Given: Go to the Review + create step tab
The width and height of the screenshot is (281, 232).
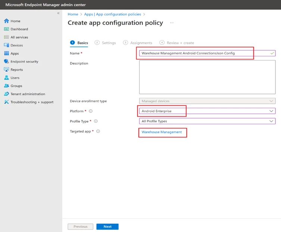Looking at the screenshot, I should click(x=177, y=43).
